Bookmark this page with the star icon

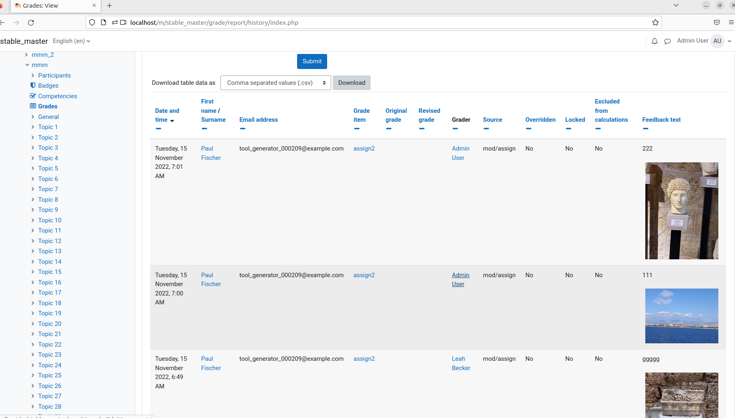click(655, 22)
